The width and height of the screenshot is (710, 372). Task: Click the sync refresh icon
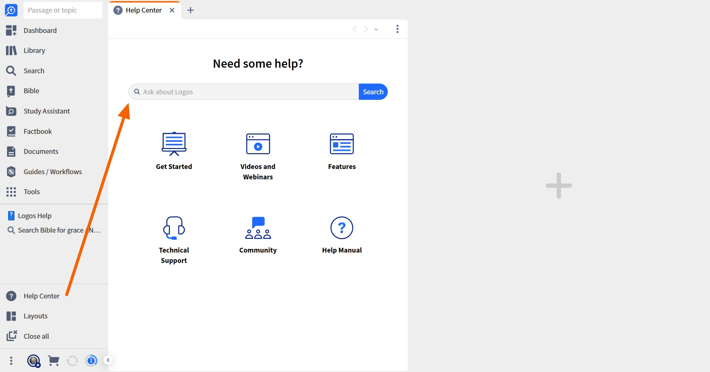coord(73,361)
